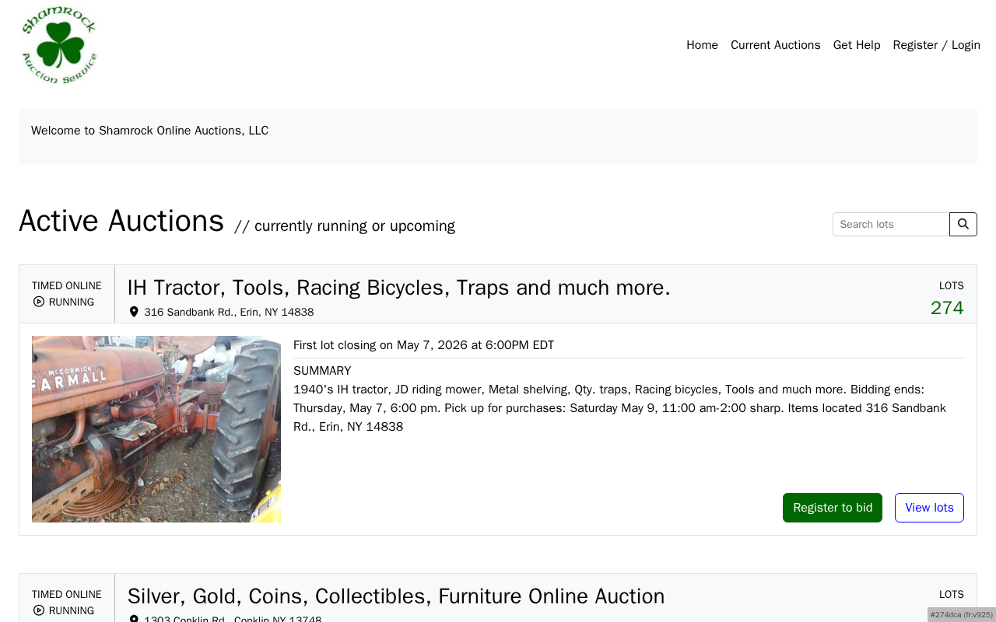
Task: Open the Home menu item
Action: click(x=702, y=45)
